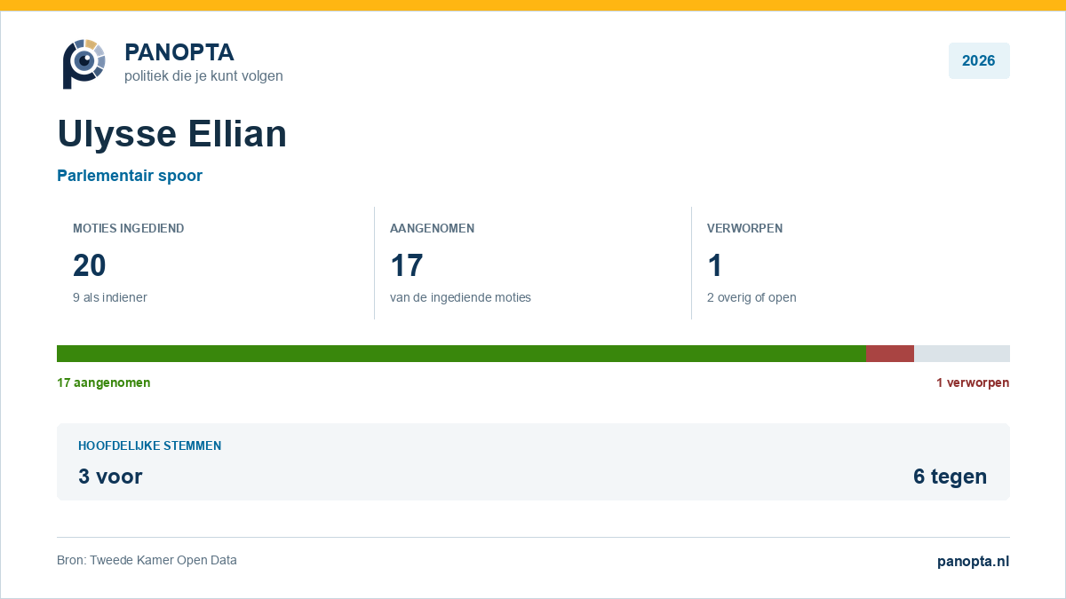The width and height of the screenshot is (1066, 599).
Task: Click the Parlementair spoor subtitle
Action: (130, 176)
